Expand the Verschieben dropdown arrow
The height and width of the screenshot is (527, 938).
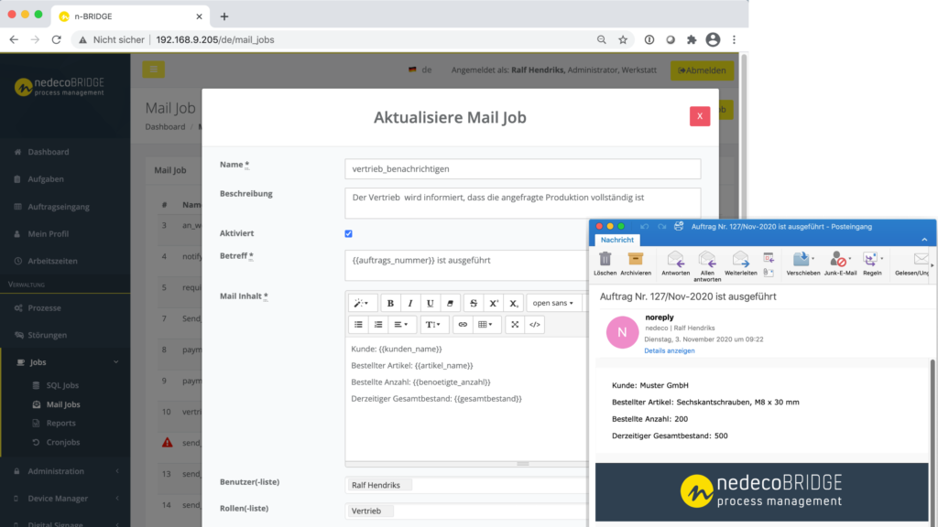click(813, 259)
